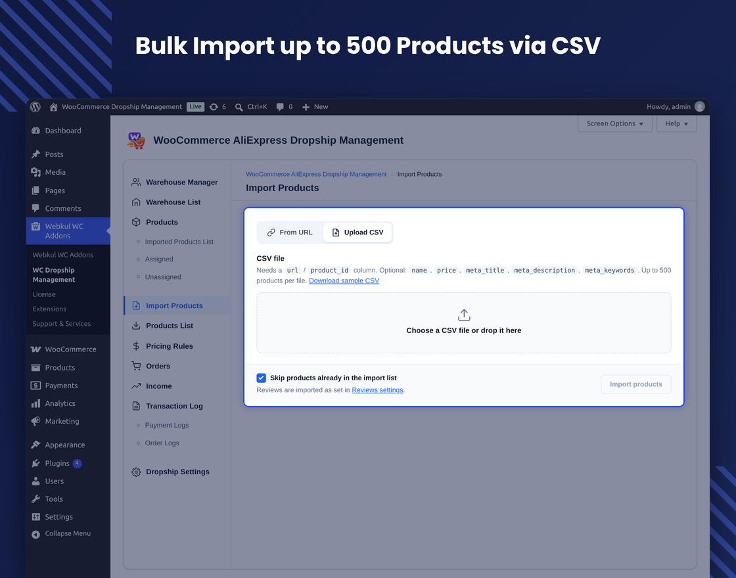The height and width of the screenshot is (578, 736).
Task: Click the Tools wrench icon
Action: 35,499
